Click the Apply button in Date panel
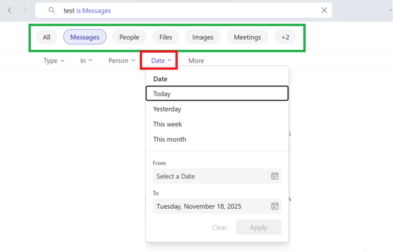The height and width of the screenshot is (252, 393). [x=258, y=227]
